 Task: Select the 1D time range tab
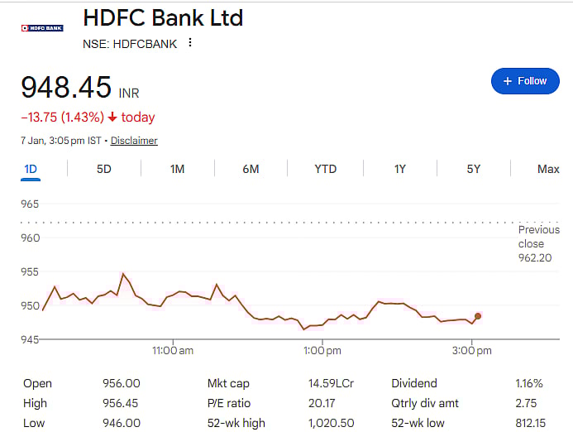tap(31, 169)
